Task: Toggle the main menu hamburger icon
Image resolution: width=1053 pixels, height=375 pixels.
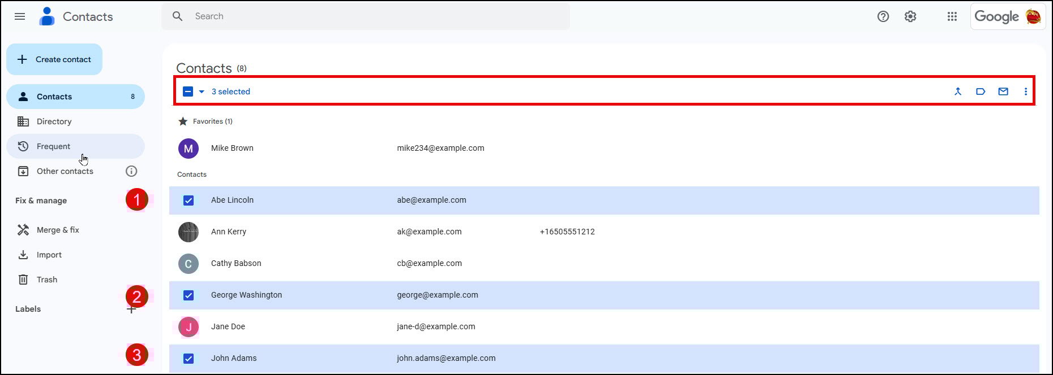Action: (x=20, y=16)
